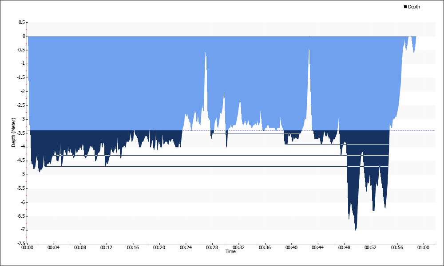Click the 'Time' x-axis title
Image resolution: width=444 pixels, height=266 pixels.
click(x=230, y=251)
